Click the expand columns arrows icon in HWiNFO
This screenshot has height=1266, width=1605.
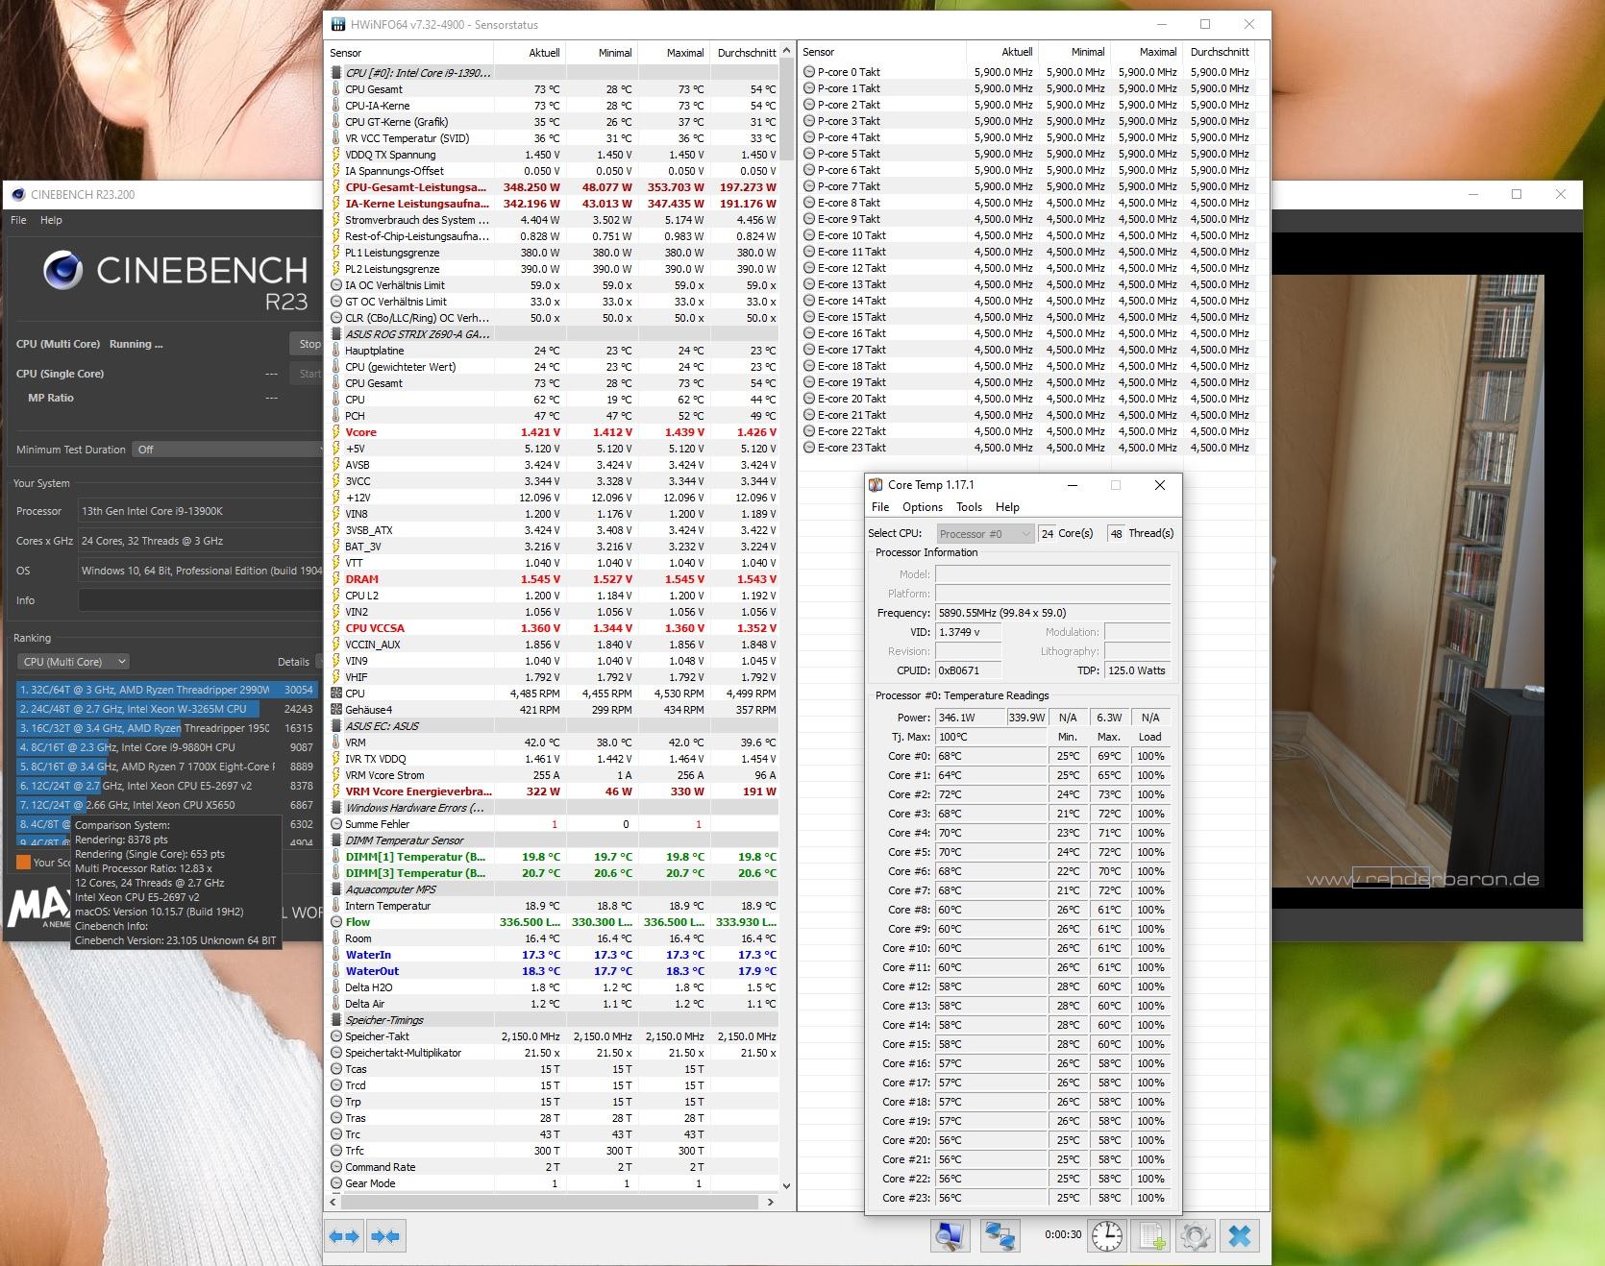click(x=344, y=1236)
